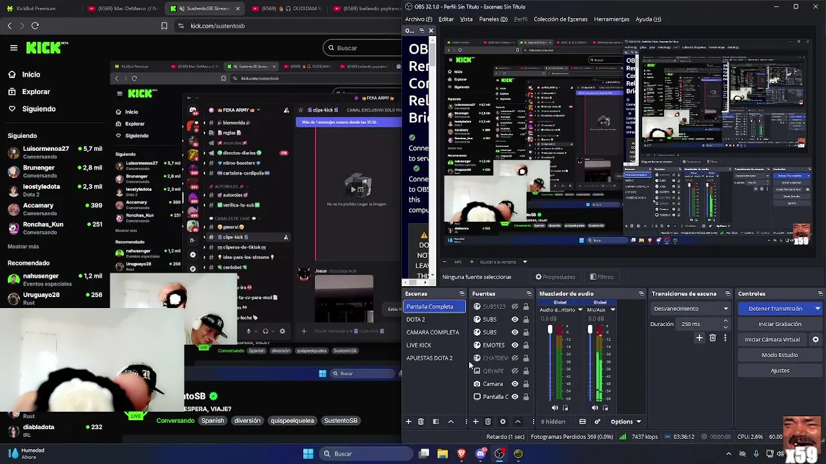This screenshot has width=826, height=464.
Task: Pop out the Escenas dock icon
Action: pos(461,294)
